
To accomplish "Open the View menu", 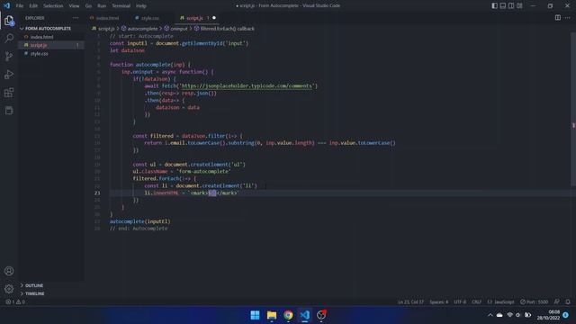I will [74, 6].
